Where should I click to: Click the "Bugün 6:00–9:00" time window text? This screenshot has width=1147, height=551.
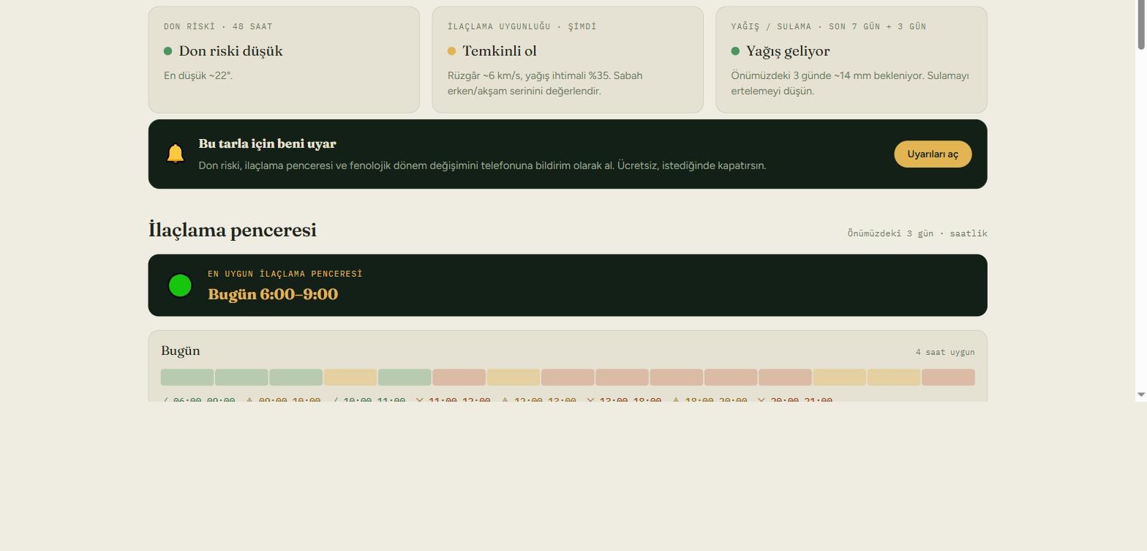tap(273, 294)
